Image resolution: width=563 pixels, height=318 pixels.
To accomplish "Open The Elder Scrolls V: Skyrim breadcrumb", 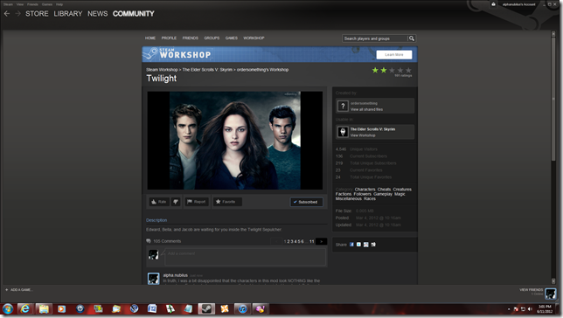I will tap(207, 70).
